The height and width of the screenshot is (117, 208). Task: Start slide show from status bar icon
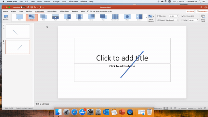tap(175, 108)
